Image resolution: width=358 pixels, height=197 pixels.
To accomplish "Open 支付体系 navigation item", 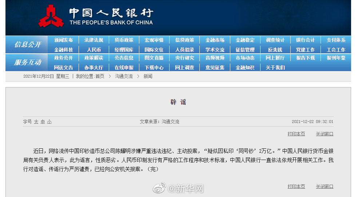I will coord(336,40).
